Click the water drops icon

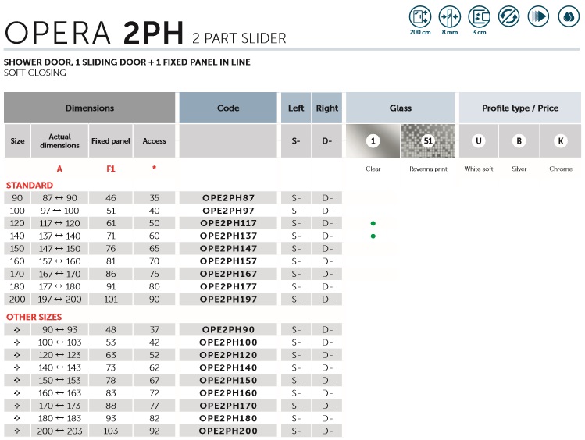[x=567, y=16]
